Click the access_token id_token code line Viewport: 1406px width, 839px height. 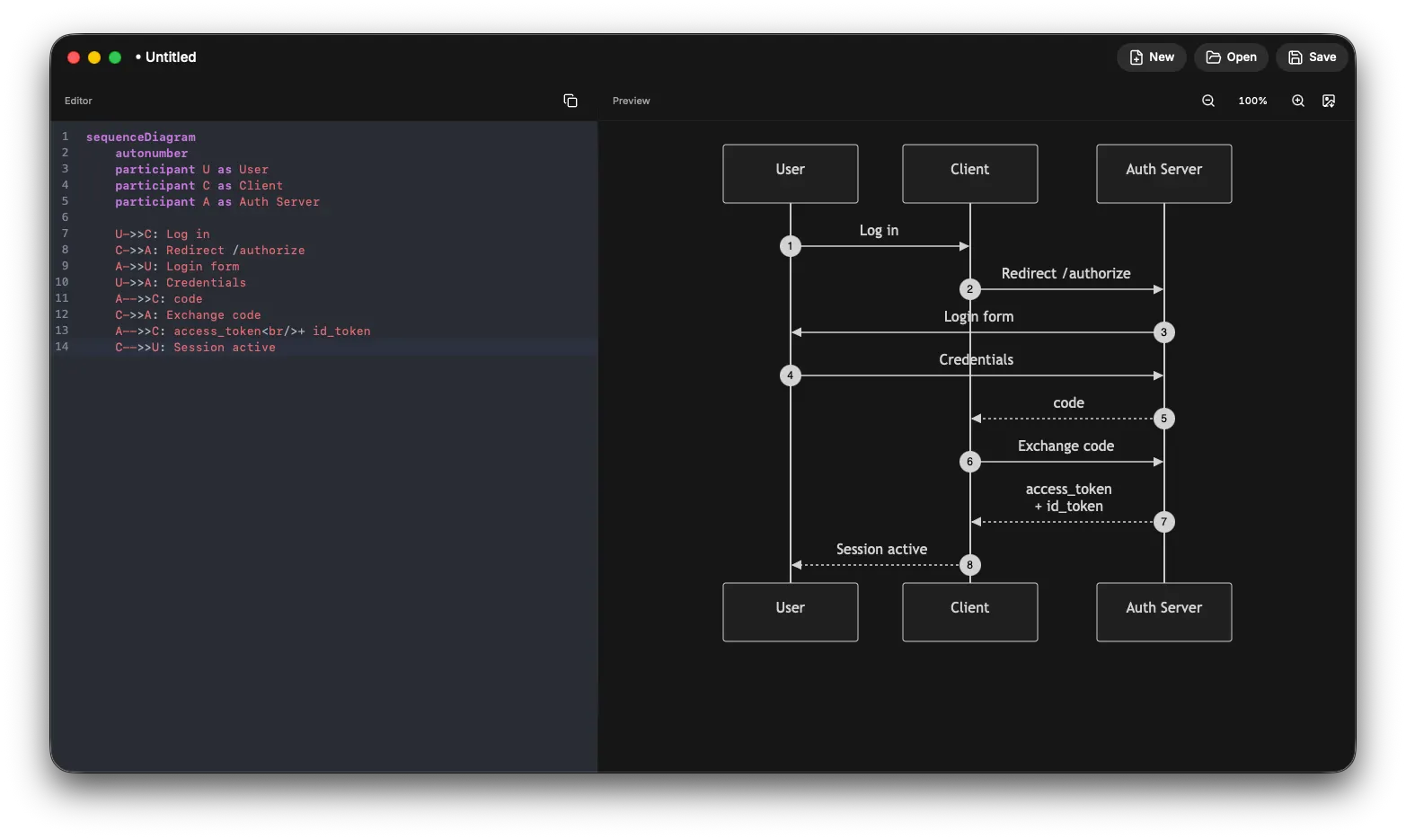click(243, 331)
